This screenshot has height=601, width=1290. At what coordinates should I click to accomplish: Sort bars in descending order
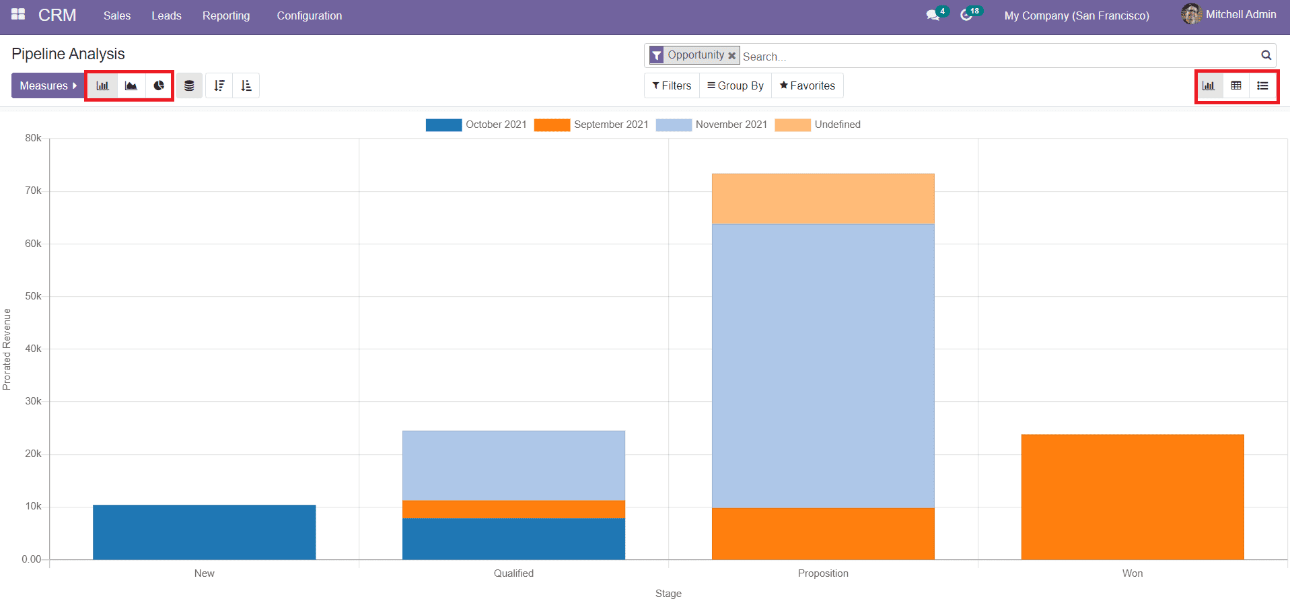[x=219, y=85]
